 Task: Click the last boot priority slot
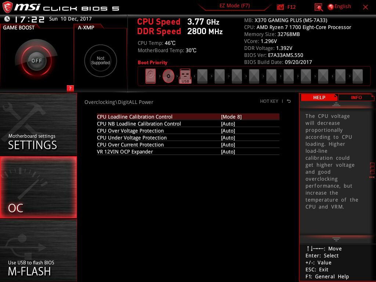[x=358, y=76]
